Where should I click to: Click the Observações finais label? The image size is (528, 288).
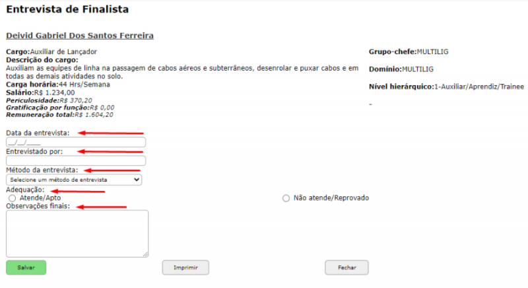click(38, 206)
